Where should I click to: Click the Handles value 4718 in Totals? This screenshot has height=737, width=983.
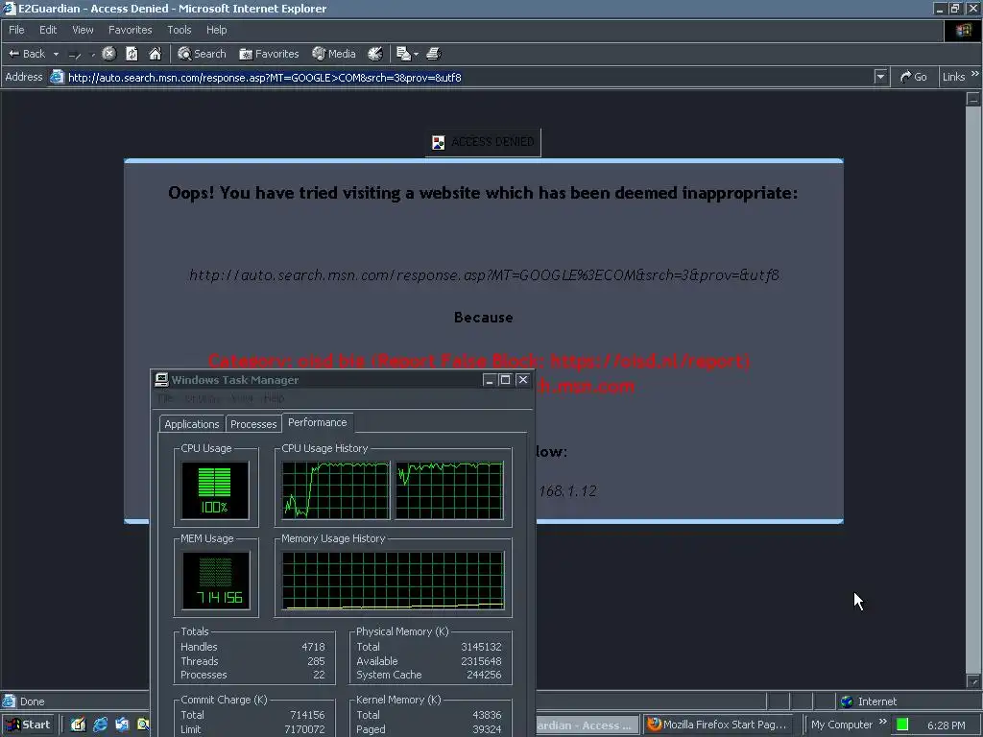point(313,647)
